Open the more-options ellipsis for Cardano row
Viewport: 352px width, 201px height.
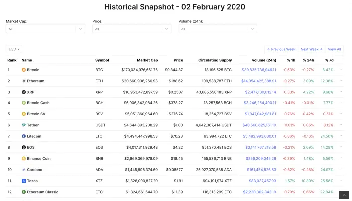pyautogui.click(x=340, y=169)
